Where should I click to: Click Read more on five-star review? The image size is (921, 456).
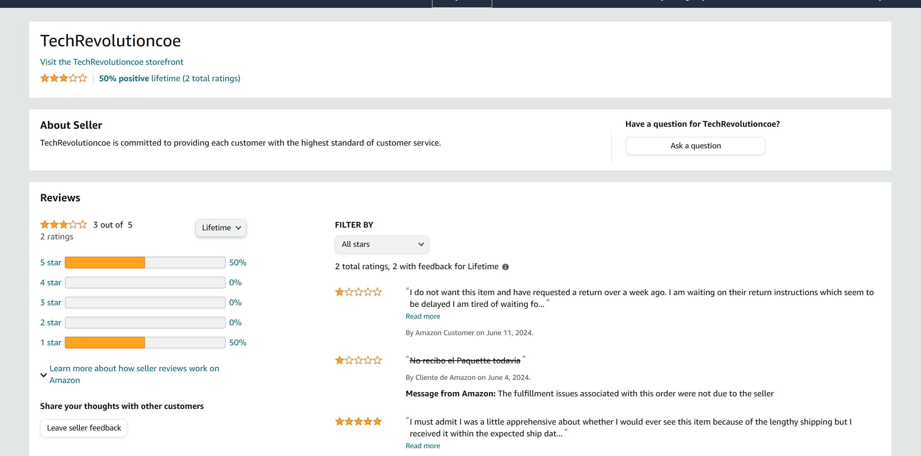pos(423,446)
